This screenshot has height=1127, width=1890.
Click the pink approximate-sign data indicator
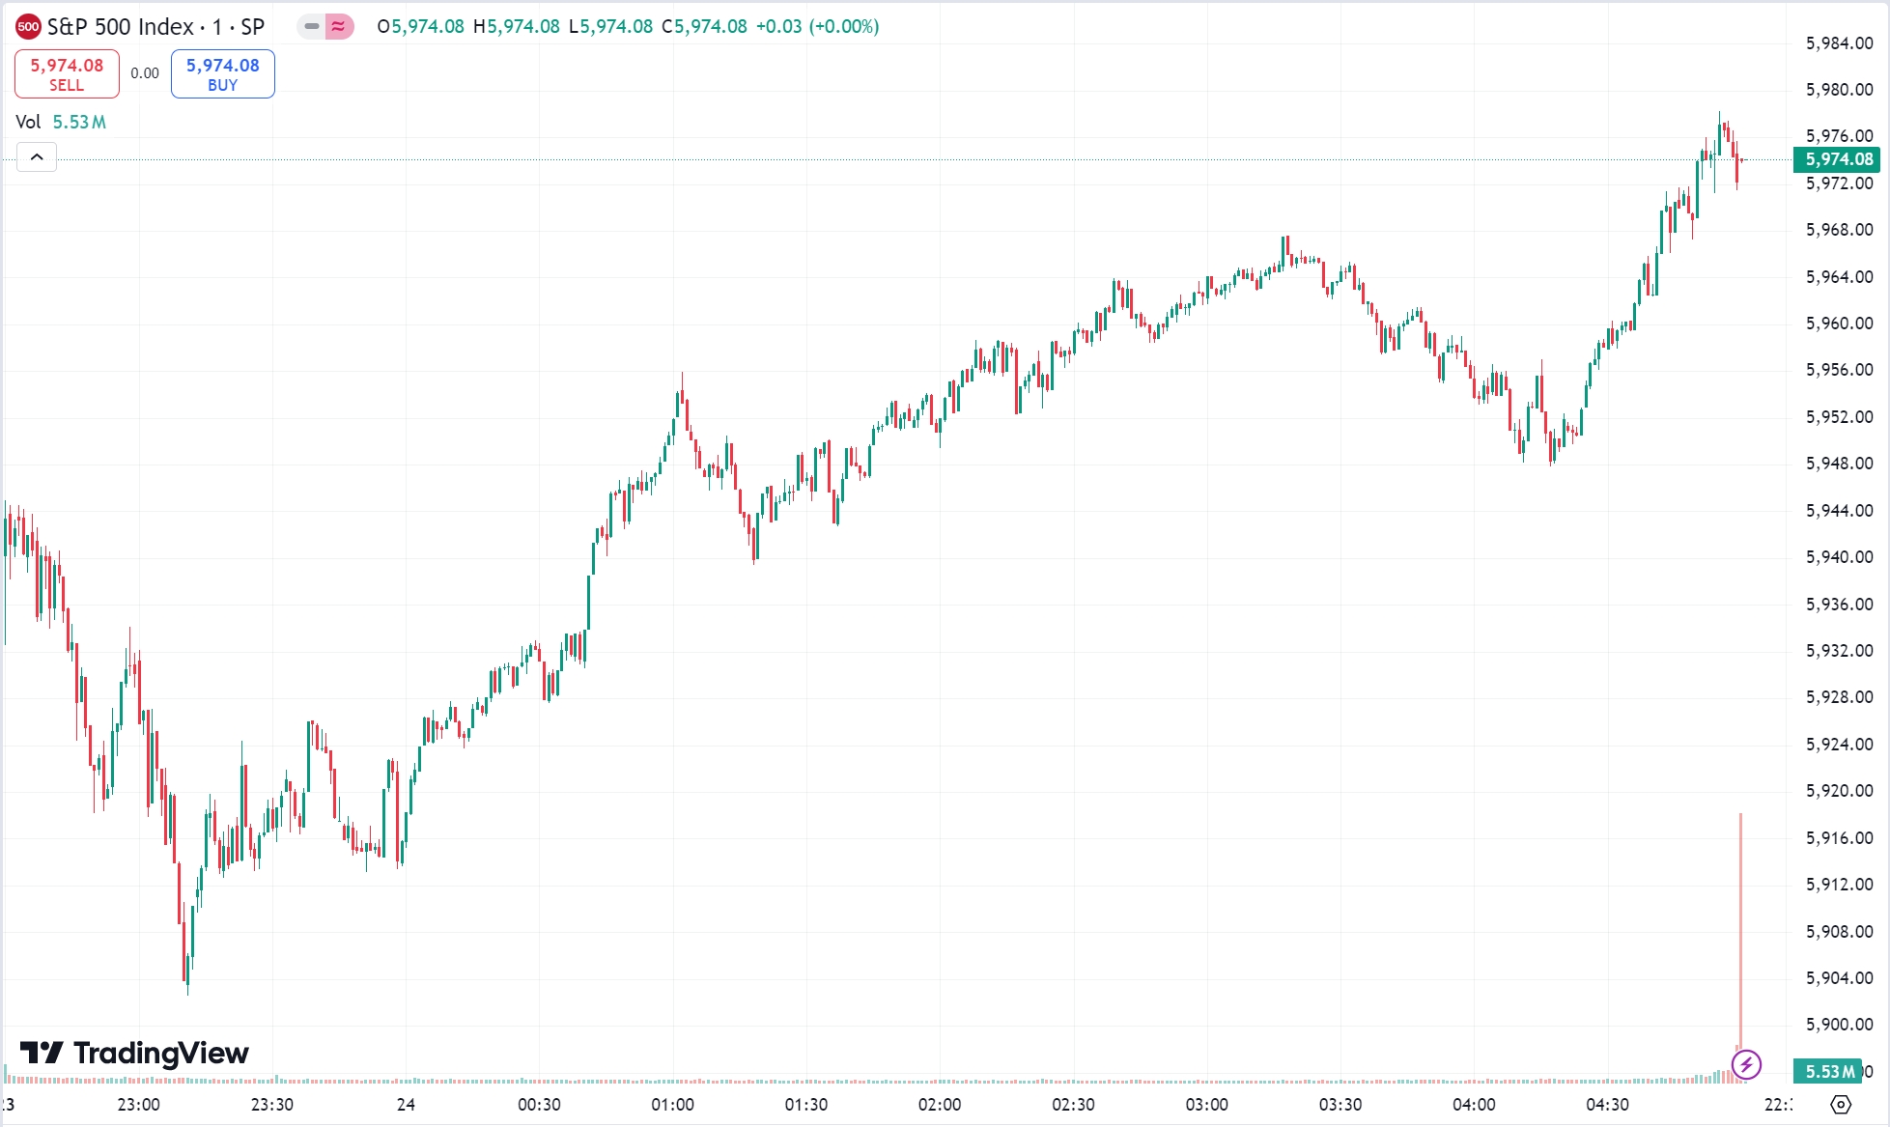click(338, 27)
